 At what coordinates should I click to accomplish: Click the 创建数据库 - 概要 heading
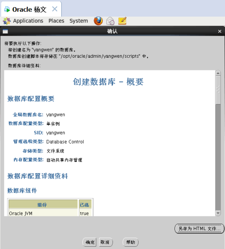point(108,82)
